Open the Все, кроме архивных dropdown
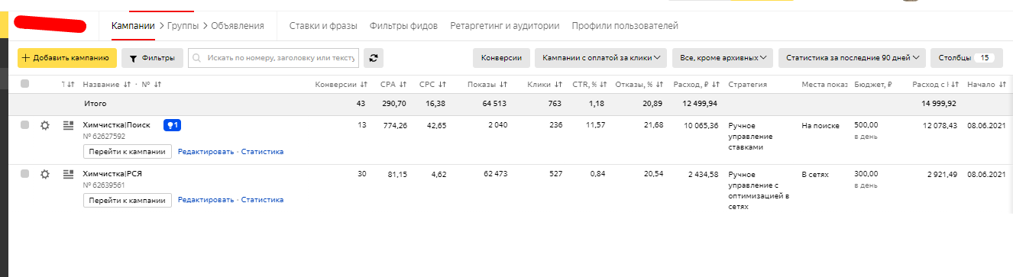 pyautogui.click(x=723, y=57)
